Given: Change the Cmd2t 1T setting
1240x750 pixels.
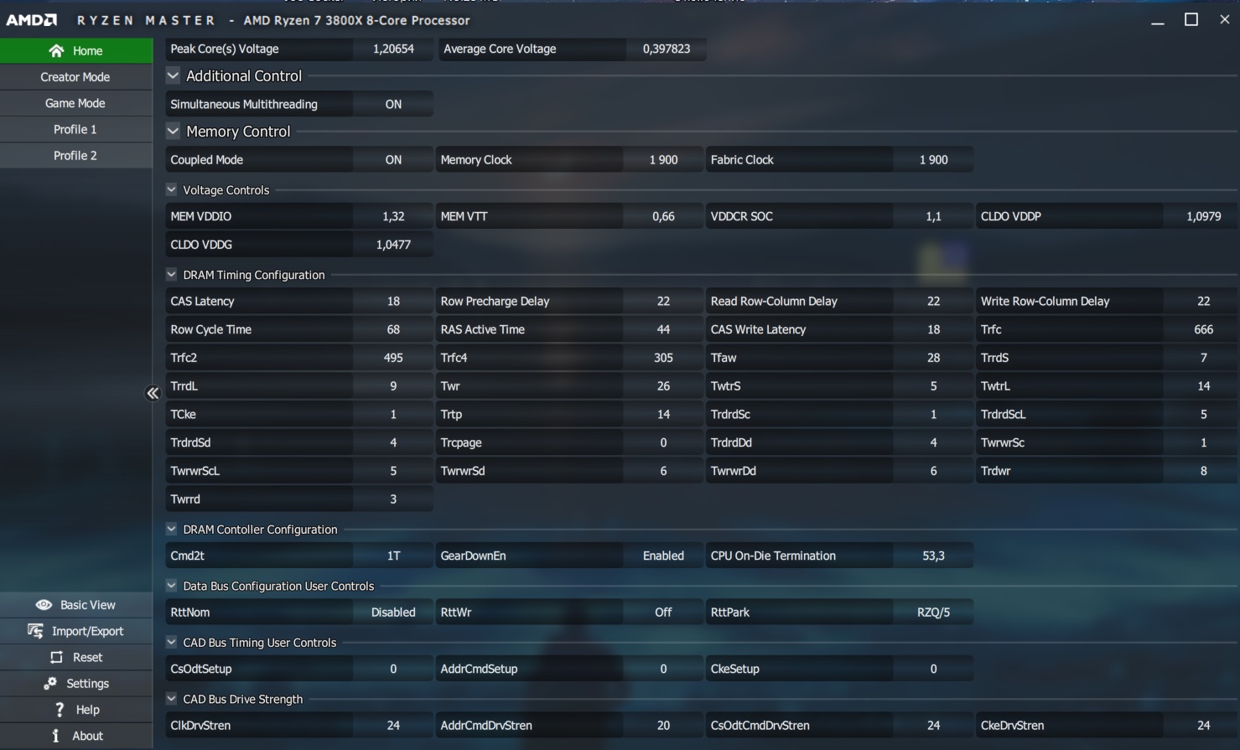Looking at the screenshot, I should (x=393, y=556).
